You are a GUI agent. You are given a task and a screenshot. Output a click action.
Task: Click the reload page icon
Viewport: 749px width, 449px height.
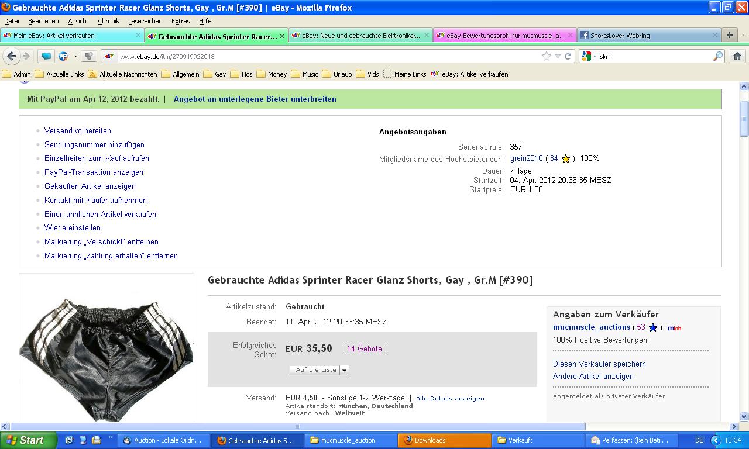(568, 56)
